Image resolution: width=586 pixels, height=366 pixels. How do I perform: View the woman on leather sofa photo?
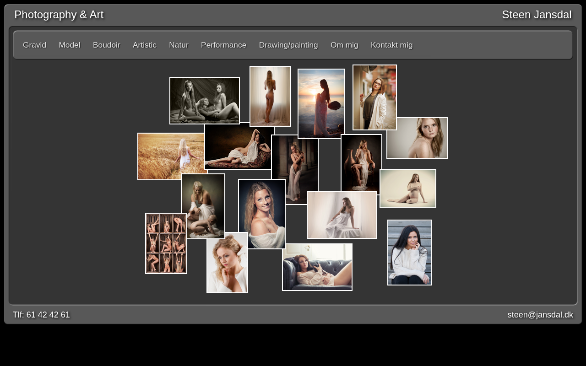coord(317,267)
